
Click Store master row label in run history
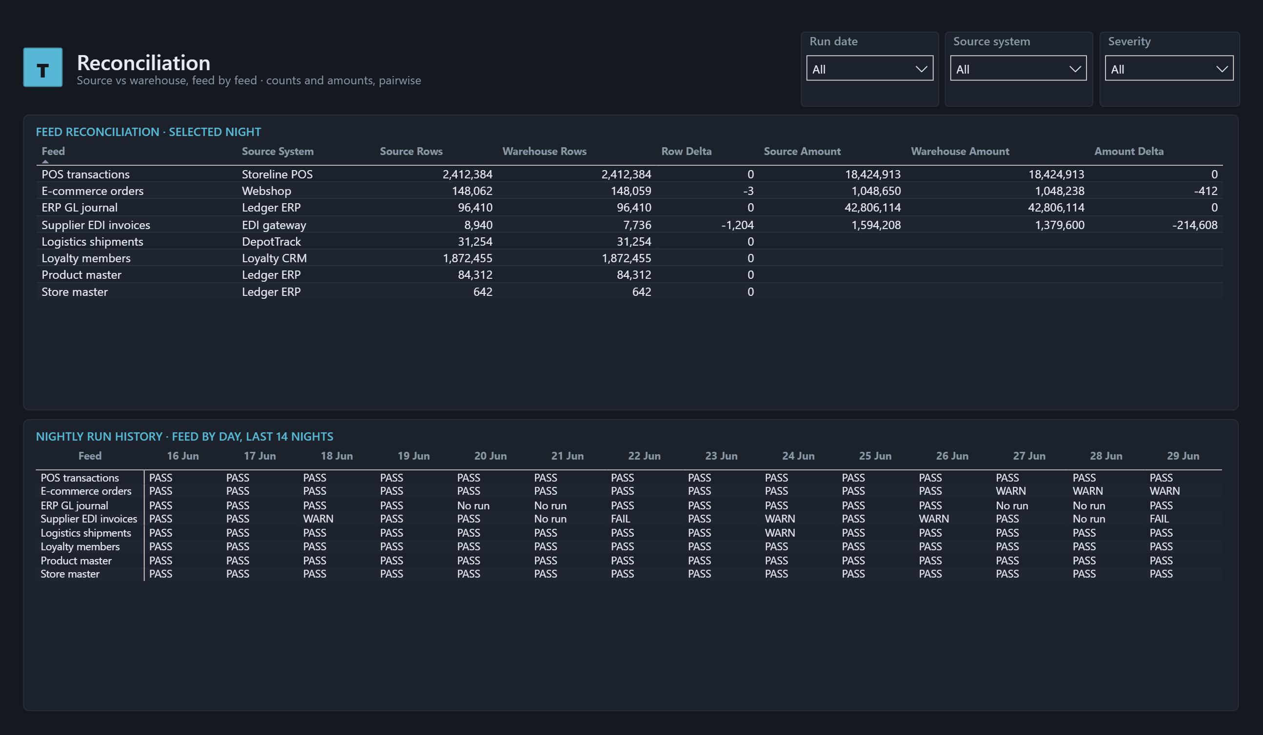coord(70,574)
